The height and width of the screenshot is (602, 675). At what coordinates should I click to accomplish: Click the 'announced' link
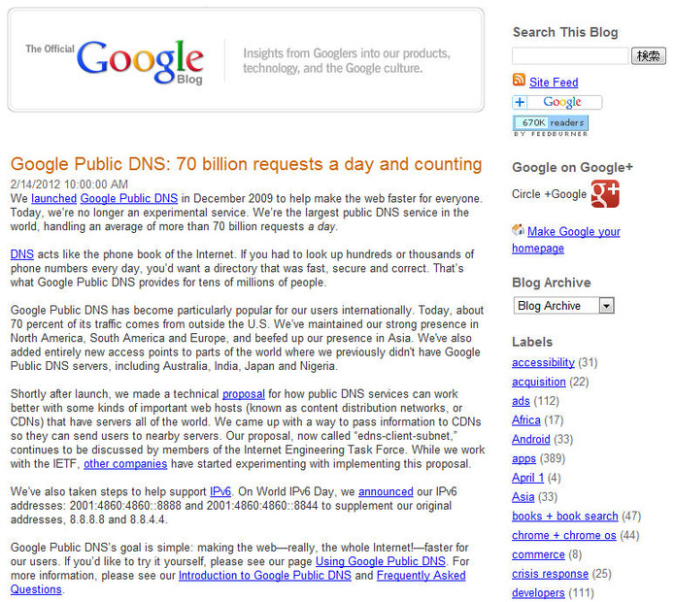386,492
